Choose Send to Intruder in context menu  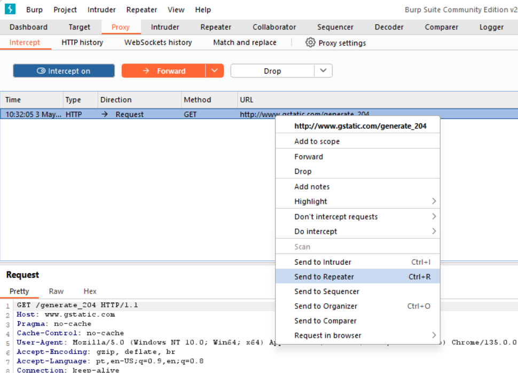click(x=358, y=262)
